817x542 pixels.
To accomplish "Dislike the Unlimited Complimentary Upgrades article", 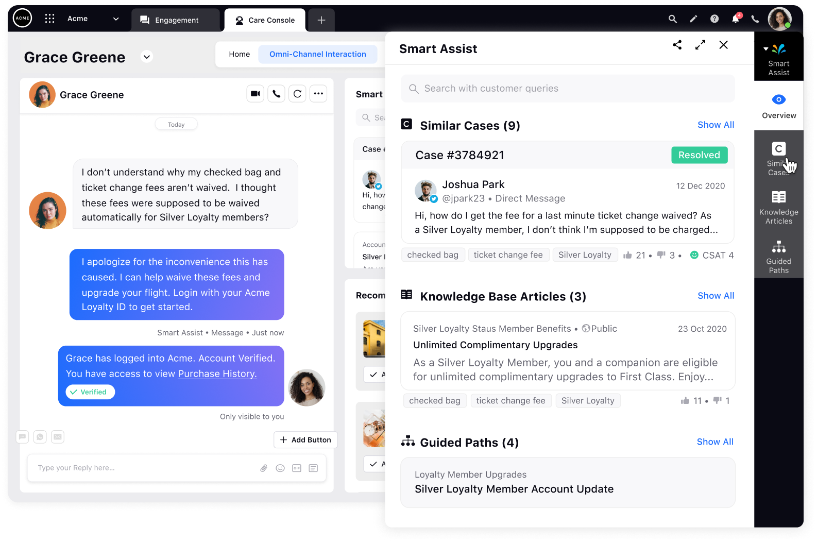I will click(x=718, y=400).
